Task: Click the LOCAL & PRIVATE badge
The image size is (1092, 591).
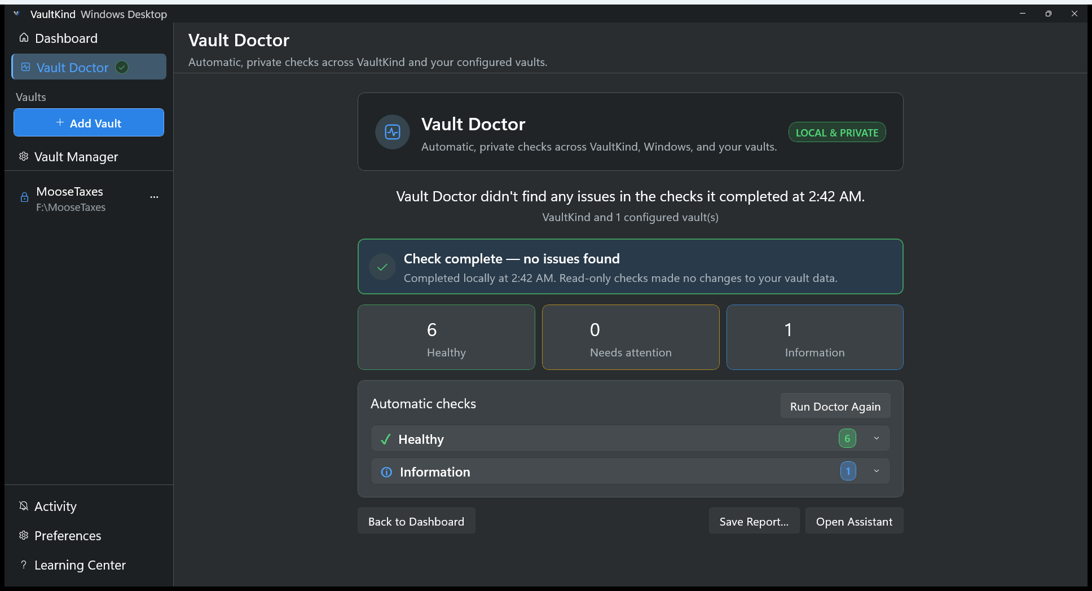Action: click(837, 133)
